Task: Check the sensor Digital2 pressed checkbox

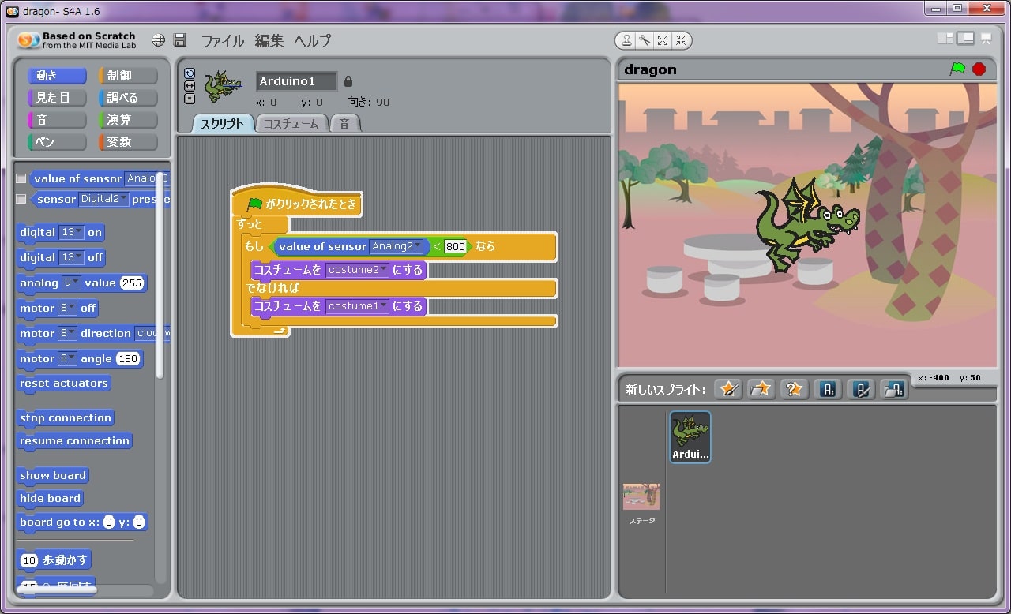Action: [21, 200]
